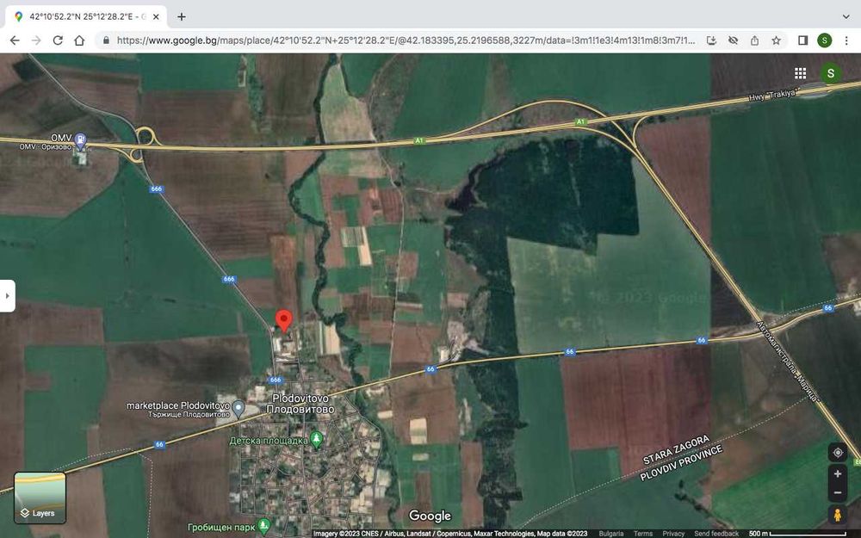The width and height of the screenshot is (861, 538).
Task: Click the browser forward arrow
Action: click(x=36, y=40)
